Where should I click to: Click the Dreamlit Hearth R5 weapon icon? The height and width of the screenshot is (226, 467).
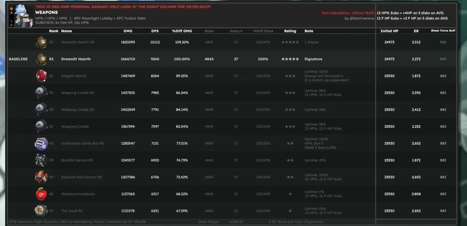click(x=41, y=42)
